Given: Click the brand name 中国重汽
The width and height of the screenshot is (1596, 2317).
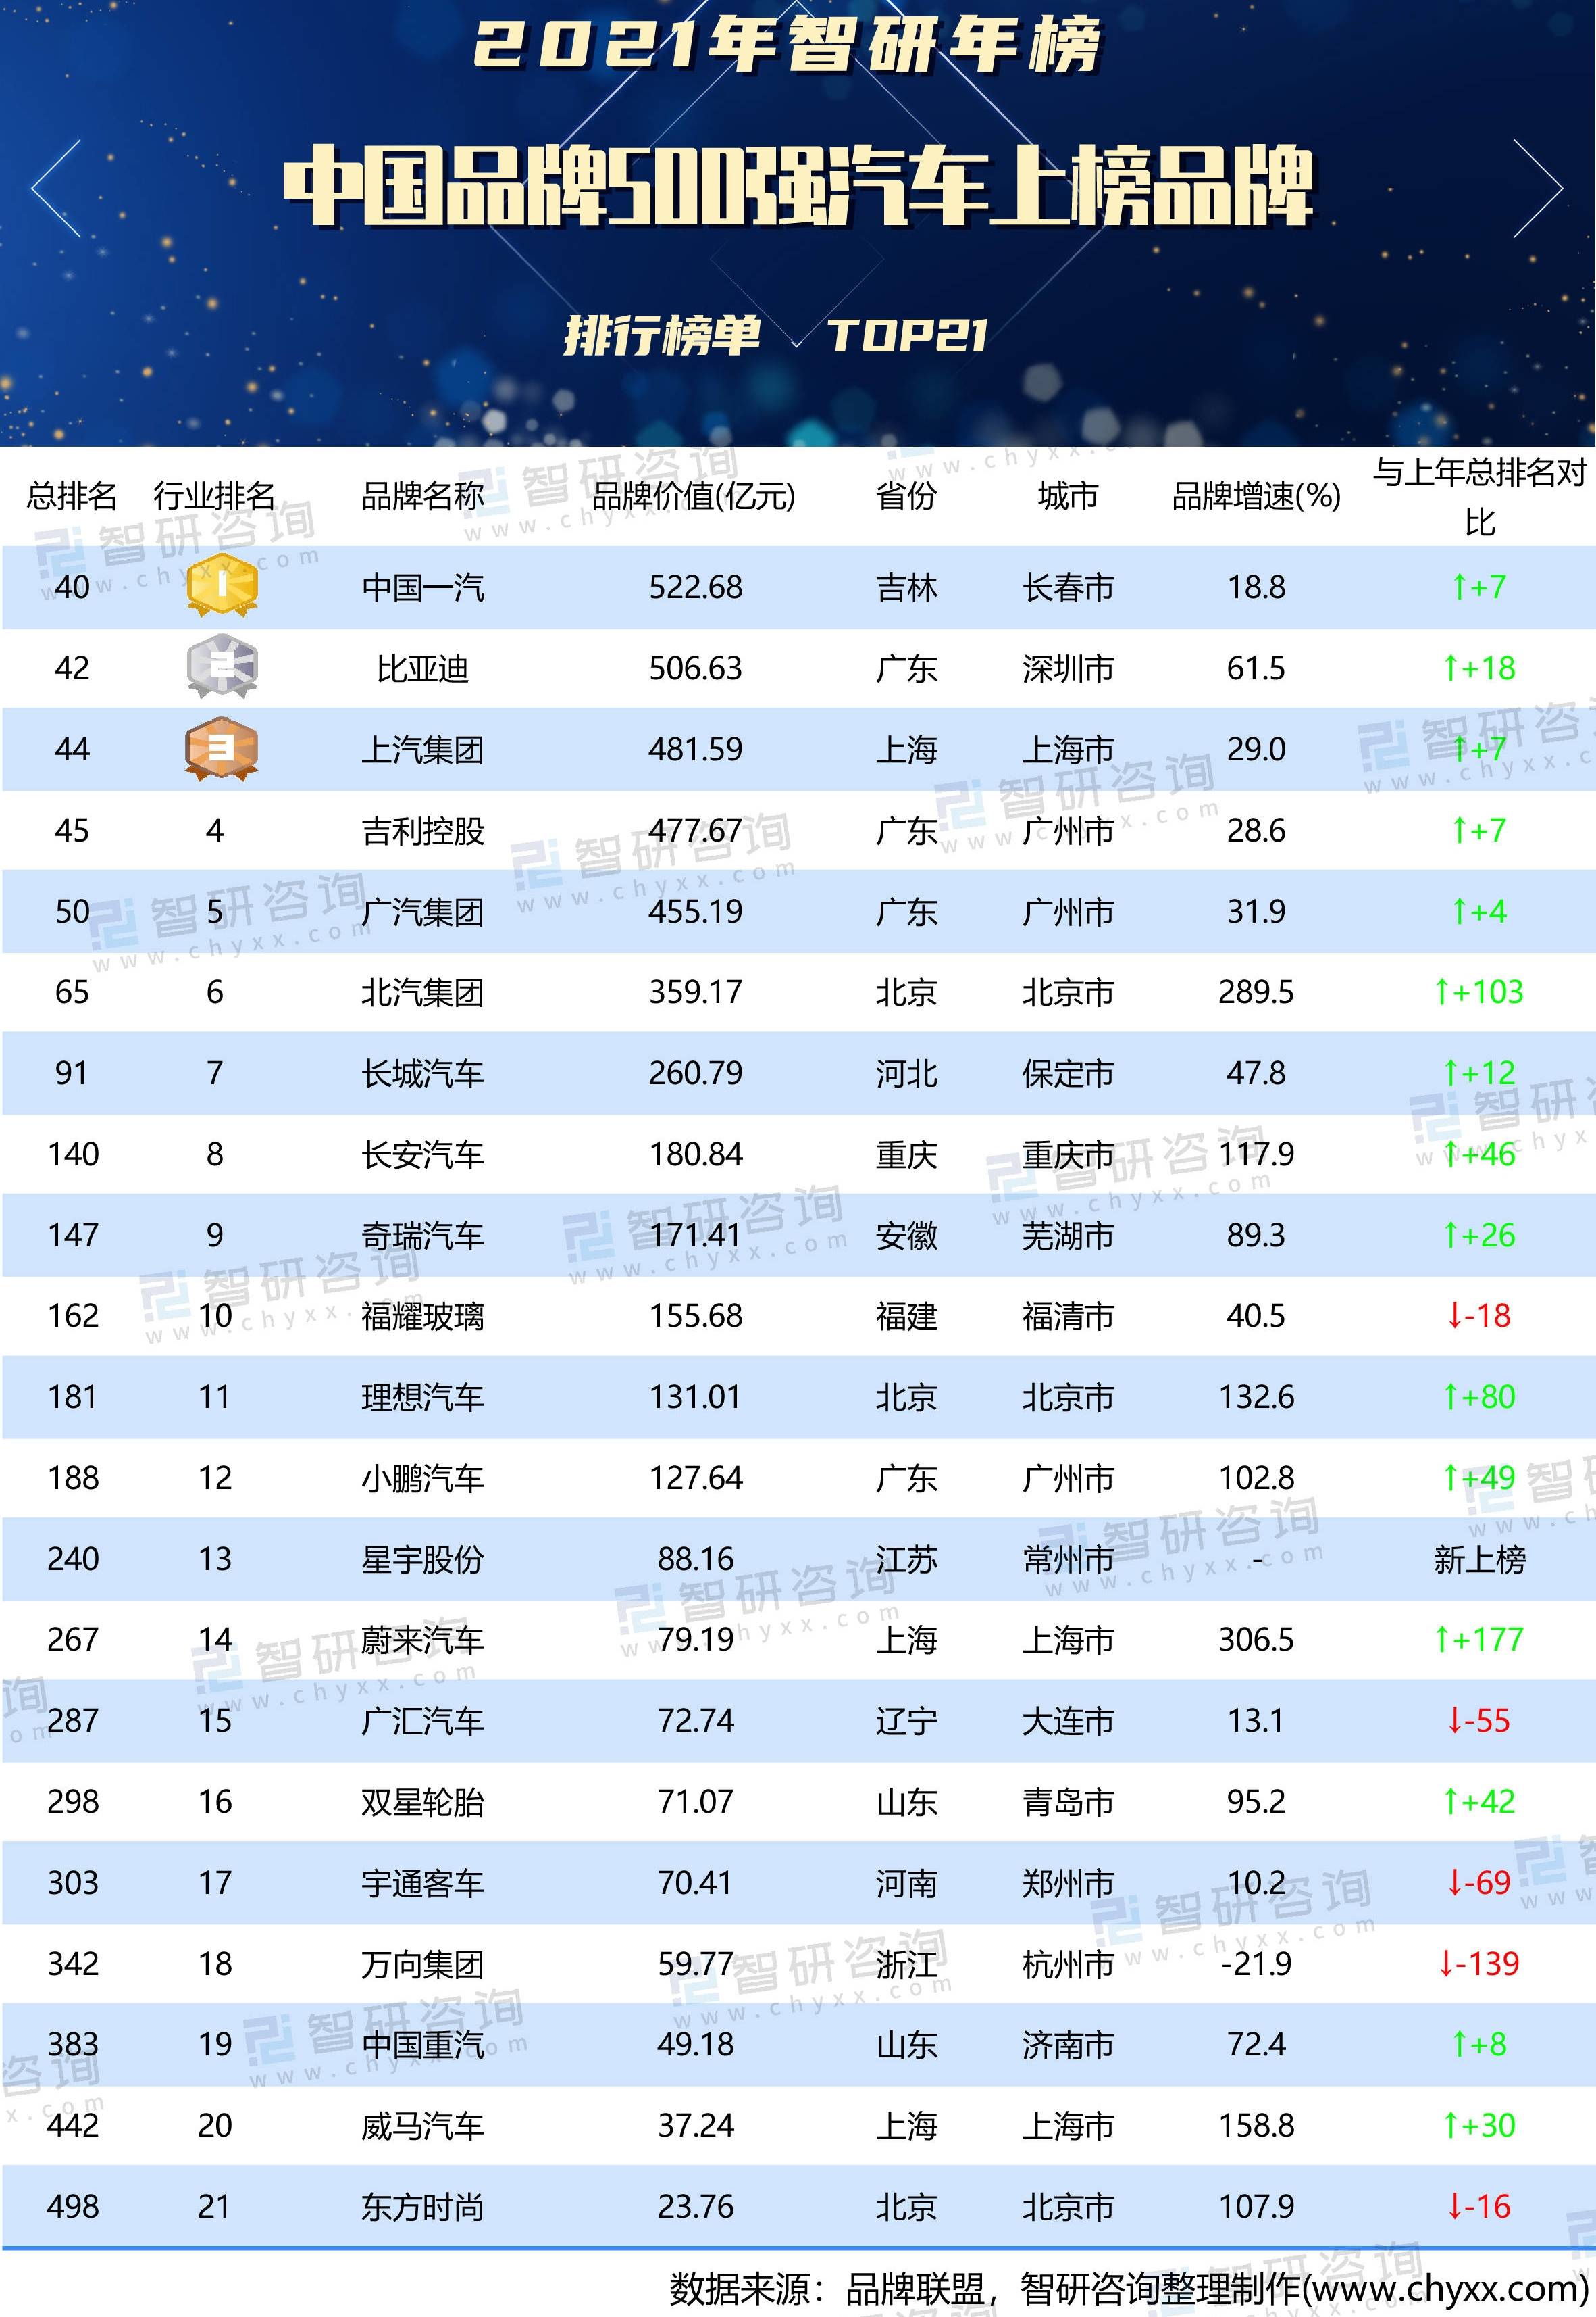Looking at the screenshot, I should tap(422, 2045).
